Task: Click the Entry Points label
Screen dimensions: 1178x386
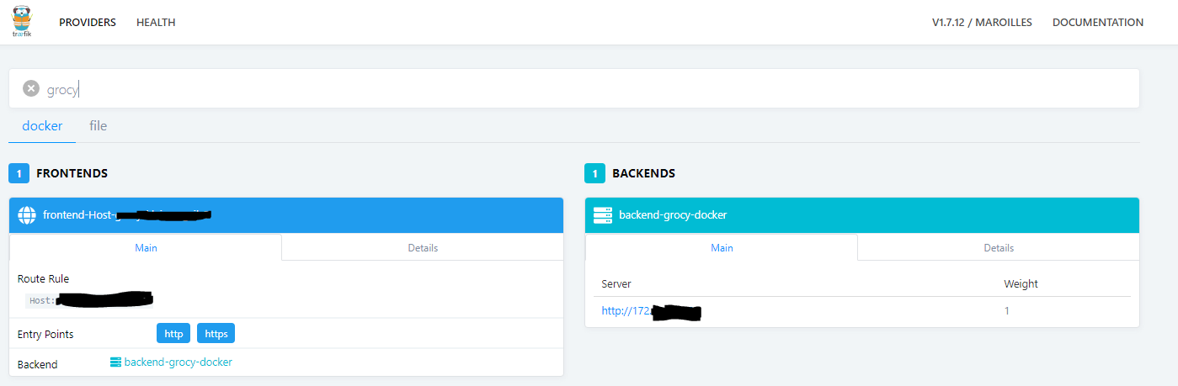Action: point(45,335)
